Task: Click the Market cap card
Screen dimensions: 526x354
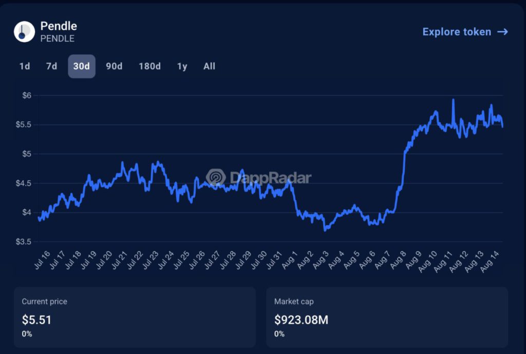Action: coord(387,317)
